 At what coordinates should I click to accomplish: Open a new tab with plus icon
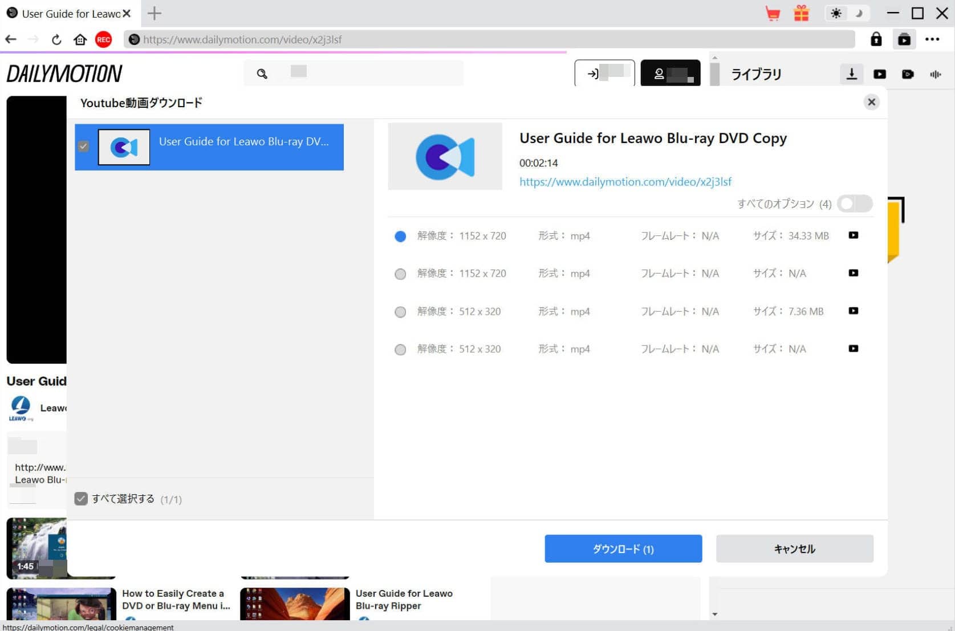tap(154, 13)
